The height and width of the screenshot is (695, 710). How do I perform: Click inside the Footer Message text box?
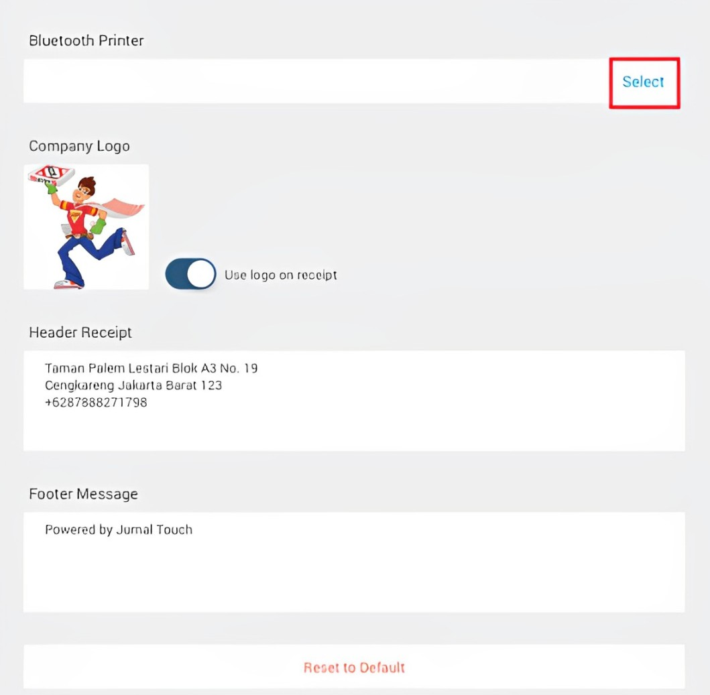tap(354, 562)
